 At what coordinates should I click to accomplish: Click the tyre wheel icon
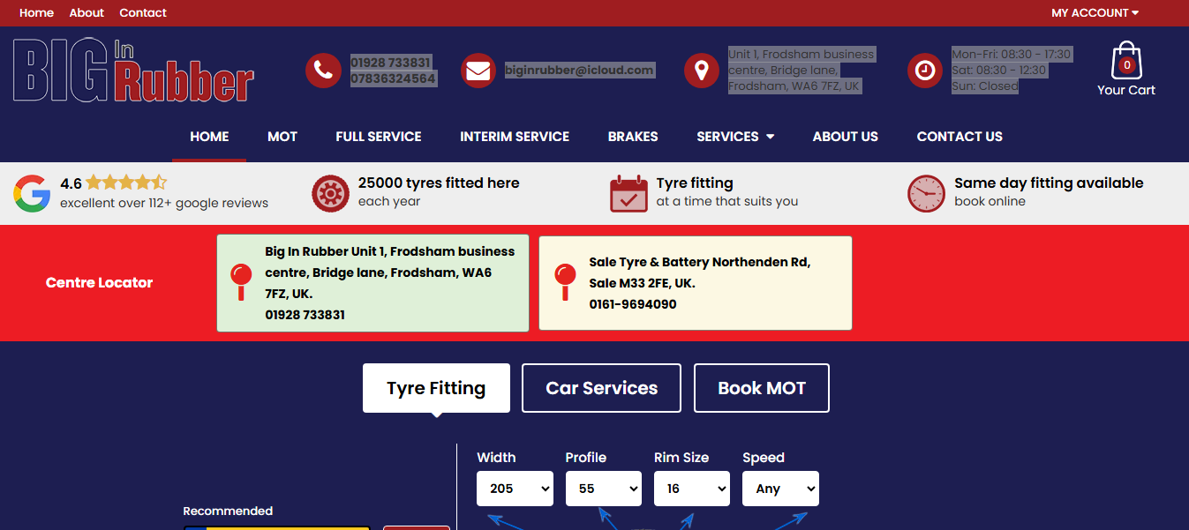(330, 193)
